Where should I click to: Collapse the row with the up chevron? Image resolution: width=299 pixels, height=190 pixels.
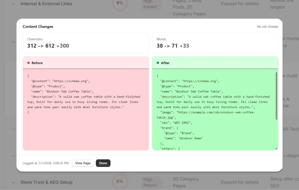(13, 42)
